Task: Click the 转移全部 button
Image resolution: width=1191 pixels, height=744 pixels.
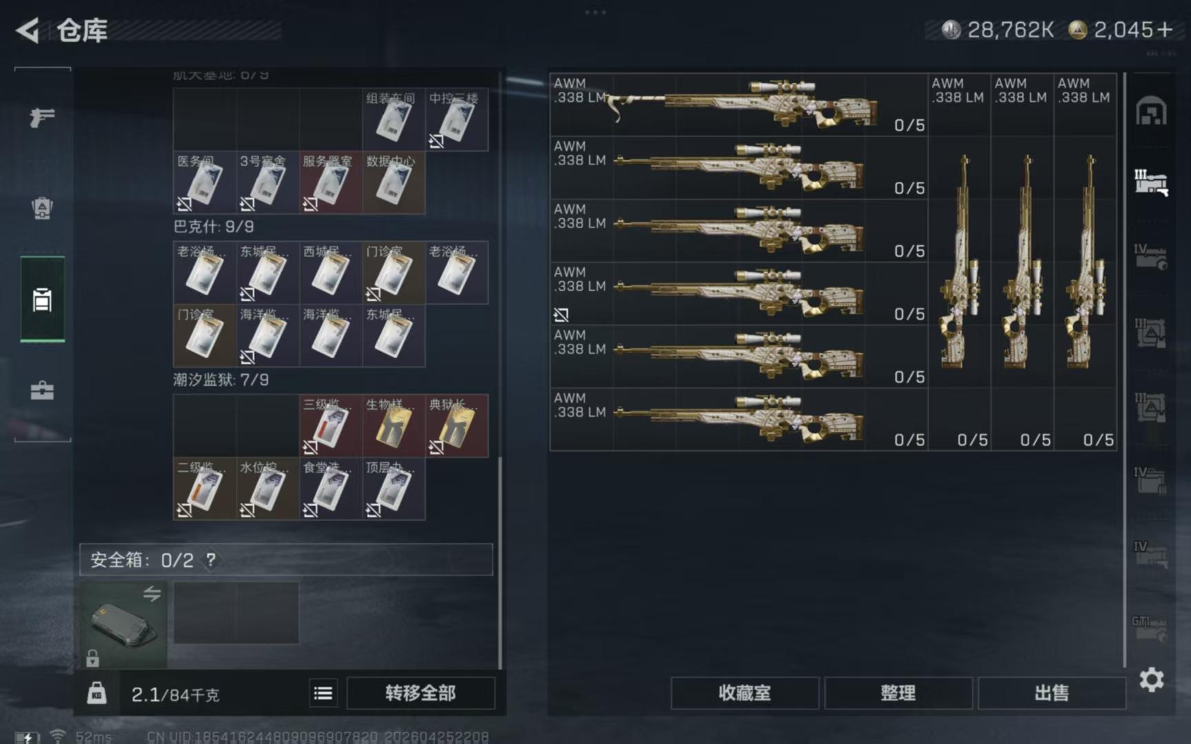Action: point(420,693)
